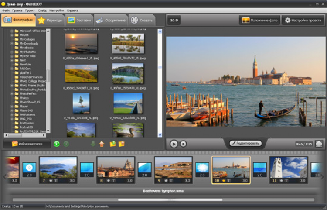Screen dimensions: 327x210
Task: Click the Редактировать edit slide button
Action: 245,143
